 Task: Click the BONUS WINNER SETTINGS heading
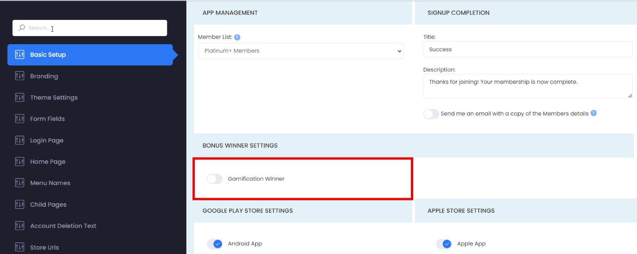240,146
